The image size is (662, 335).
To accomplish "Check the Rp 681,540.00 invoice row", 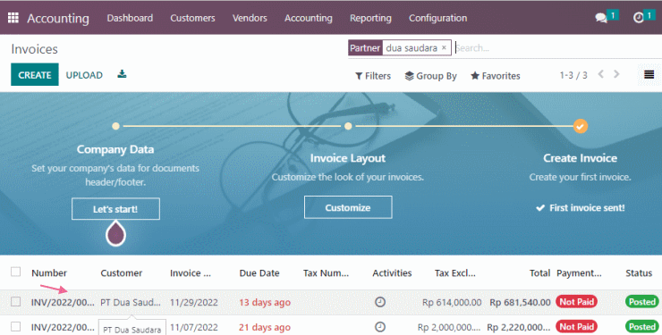I will tap(15, 301).
